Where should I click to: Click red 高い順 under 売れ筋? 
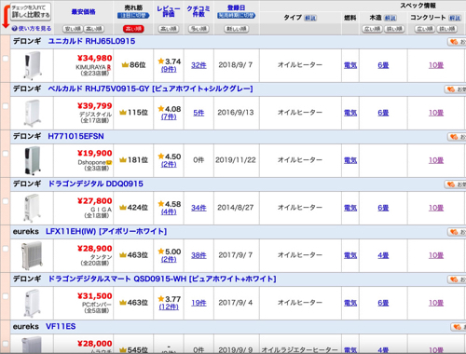pos(133,29)
